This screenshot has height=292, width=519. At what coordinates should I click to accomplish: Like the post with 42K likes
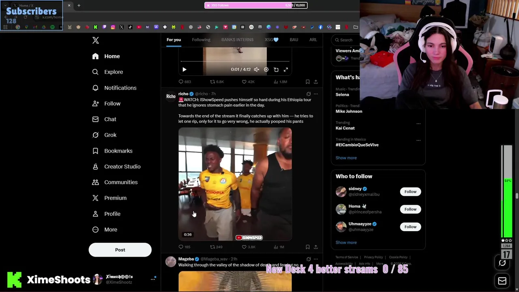tap(248, 82)
